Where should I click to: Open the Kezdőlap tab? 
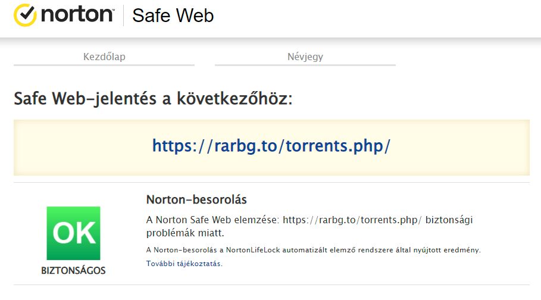click(x=104, y=57)
